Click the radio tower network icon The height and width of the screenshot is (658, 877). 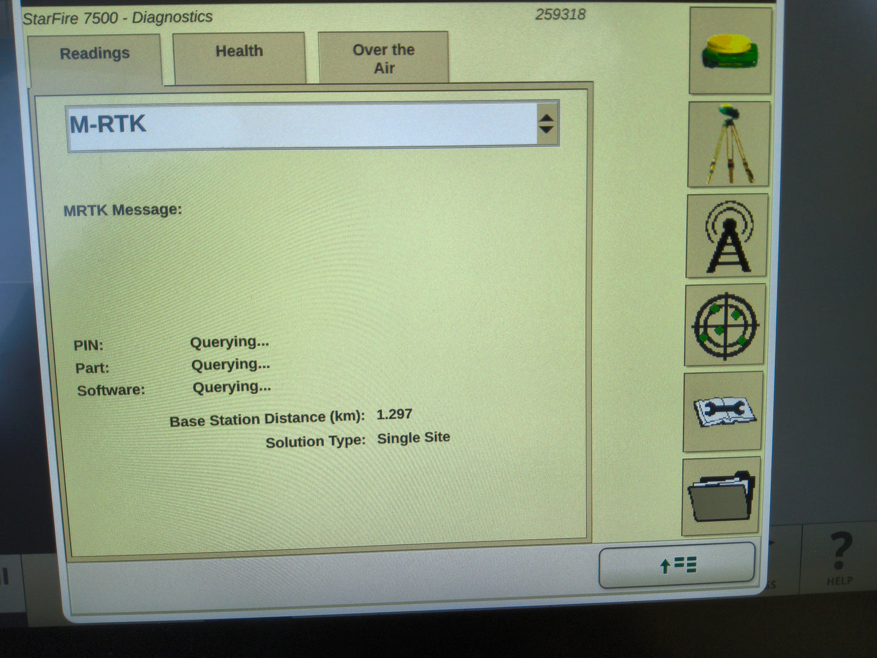pyautogui.click(x=726, y=236)
